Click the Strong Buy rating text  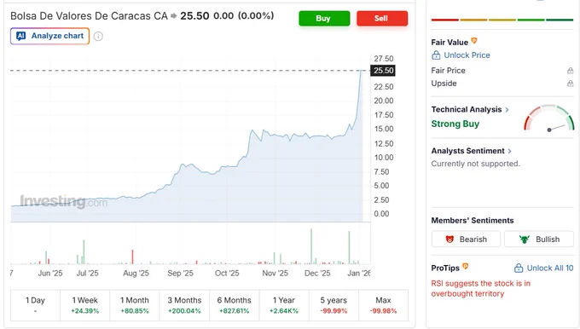click(455, 124)
